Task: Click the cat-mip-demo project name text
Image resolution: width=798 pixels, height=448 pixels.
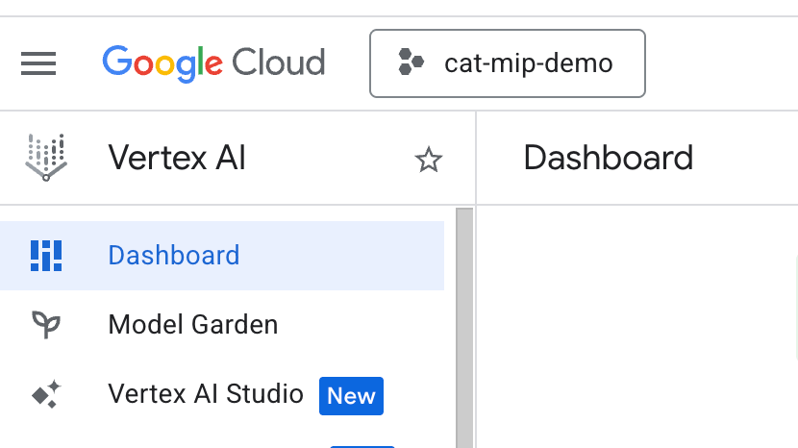Action: point(528,63)
